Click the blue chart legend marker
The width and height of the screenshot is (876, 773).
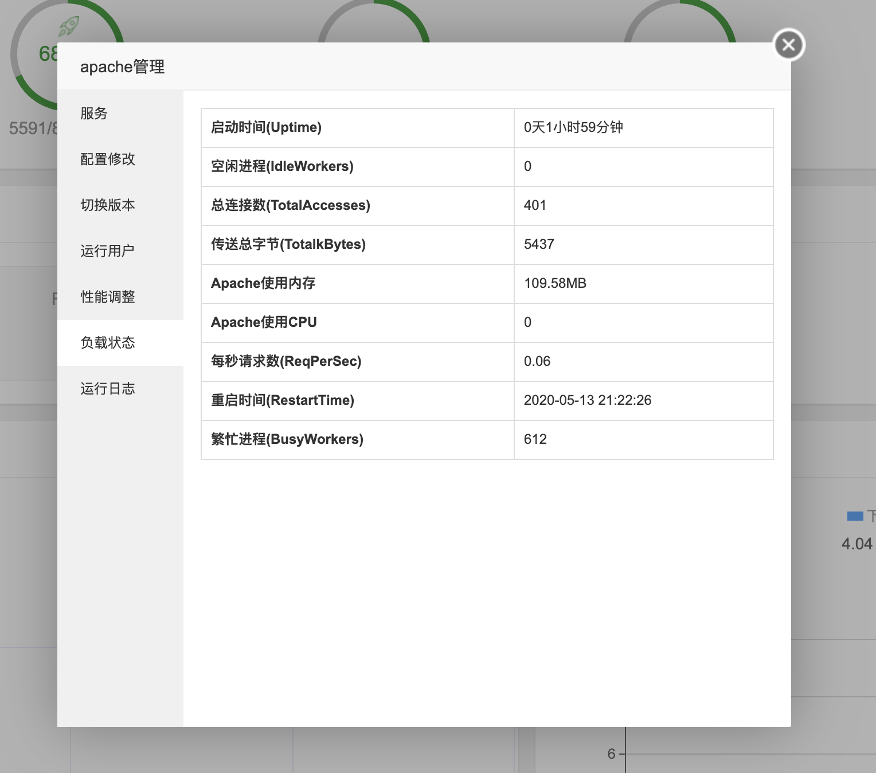[855, 516]
